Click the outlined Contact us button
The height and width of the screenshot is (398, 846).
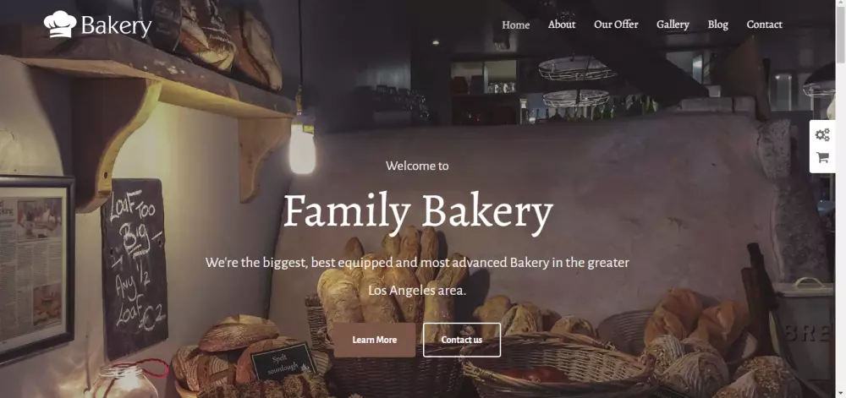(462, 340)
